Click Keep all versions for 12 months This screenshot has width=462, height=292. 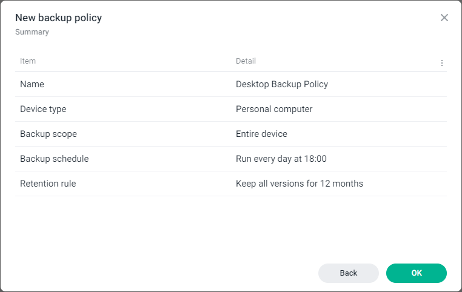click(300, 184)
